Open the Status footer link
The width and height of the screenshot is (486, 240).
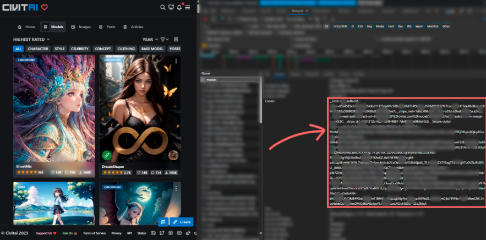click(x=141, y=233)
